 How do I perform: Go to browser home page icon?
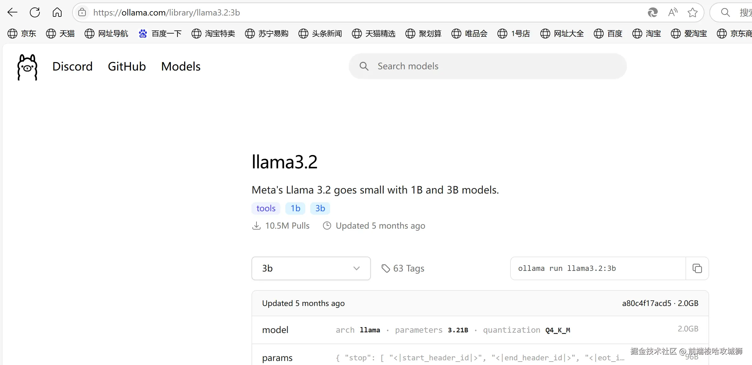(x=57, y=12)
